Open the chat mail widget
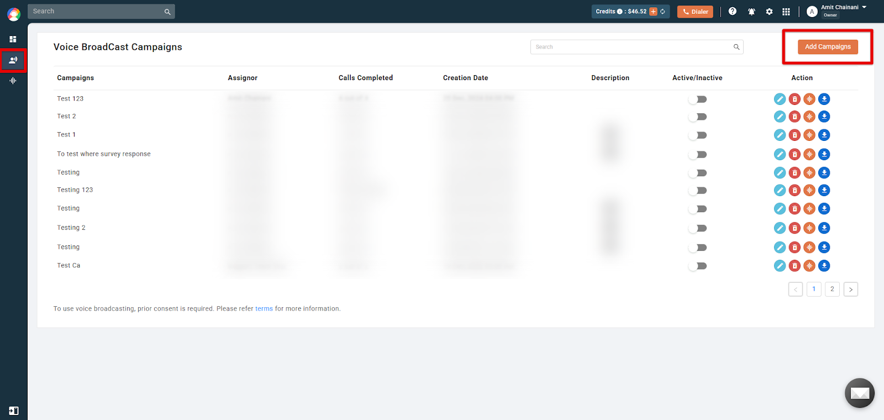The width and height of the screenshot is (884, 420). coord(860,393)
